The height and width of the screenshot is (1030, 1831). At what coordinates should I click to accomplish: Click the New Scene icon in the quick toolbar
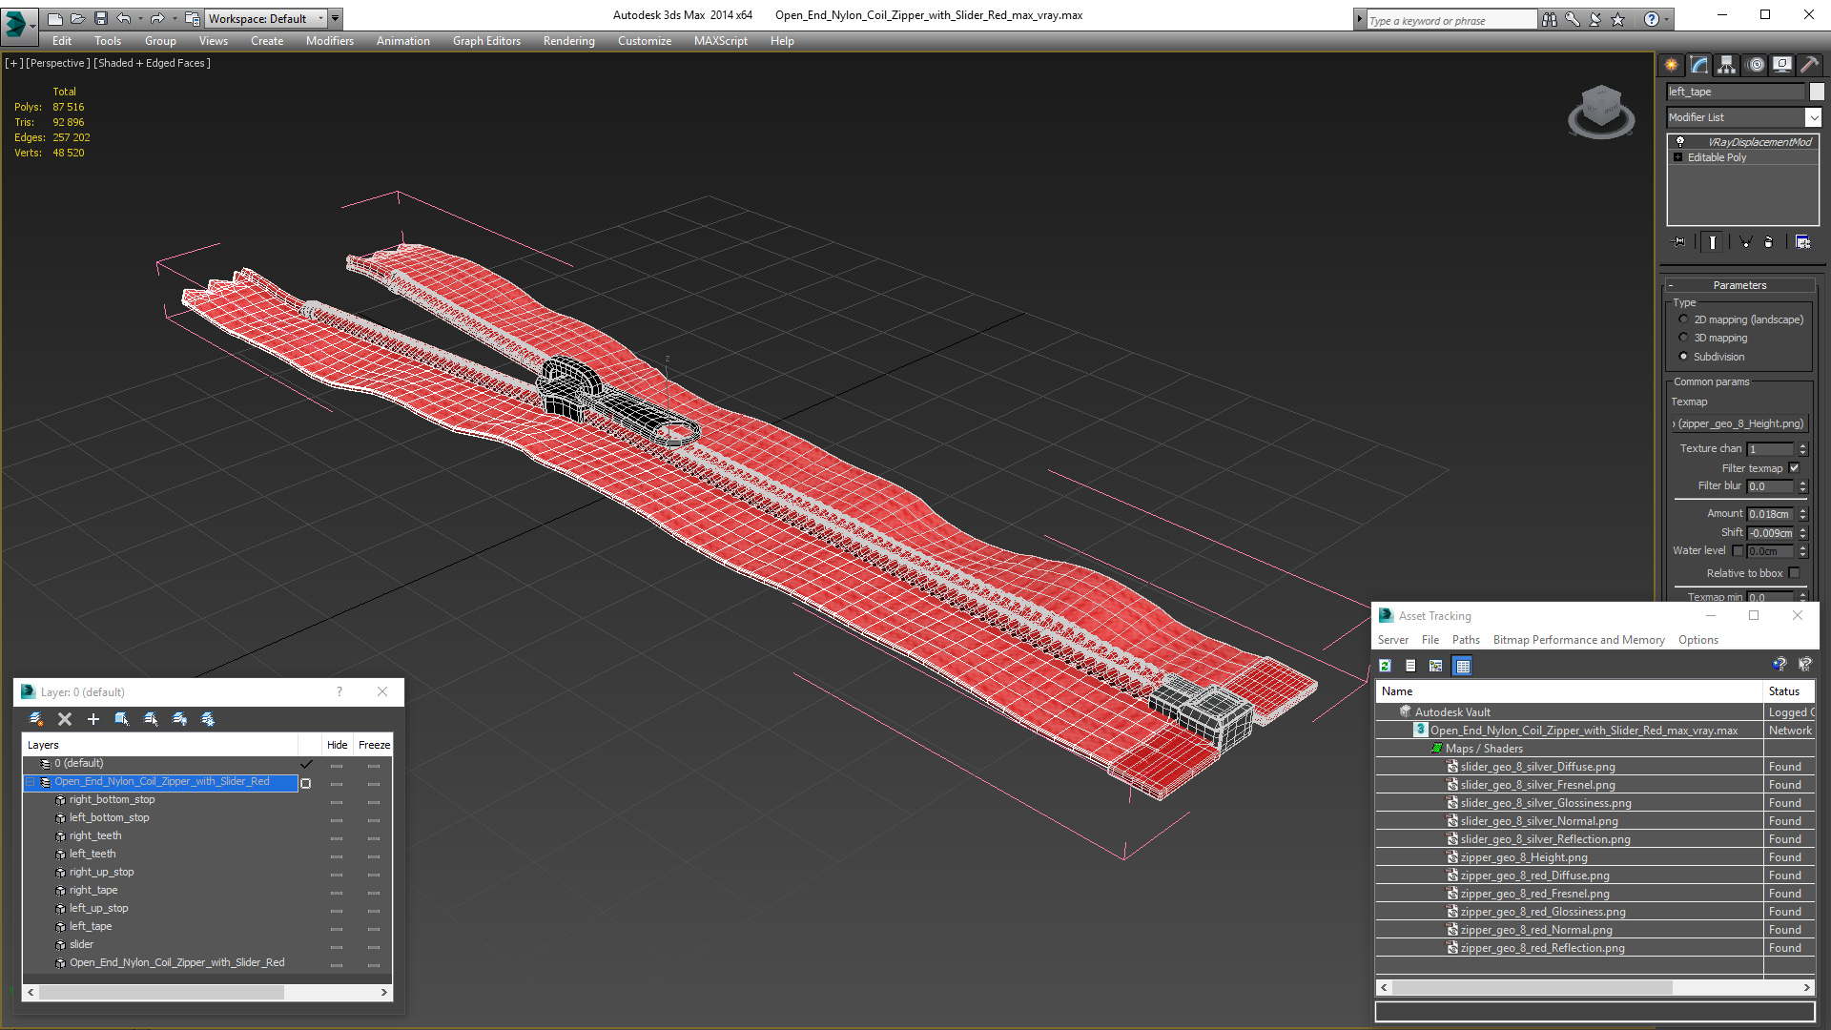(54, 18)
